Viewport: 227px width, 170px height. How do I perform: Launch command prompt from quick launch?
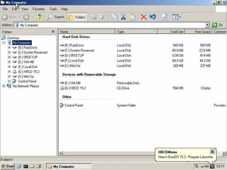(26, 166)
